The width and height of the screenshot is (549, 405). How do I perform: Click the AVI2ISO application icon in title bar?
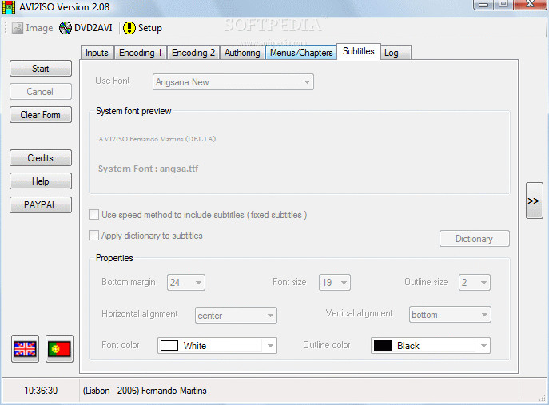[9, 7]
